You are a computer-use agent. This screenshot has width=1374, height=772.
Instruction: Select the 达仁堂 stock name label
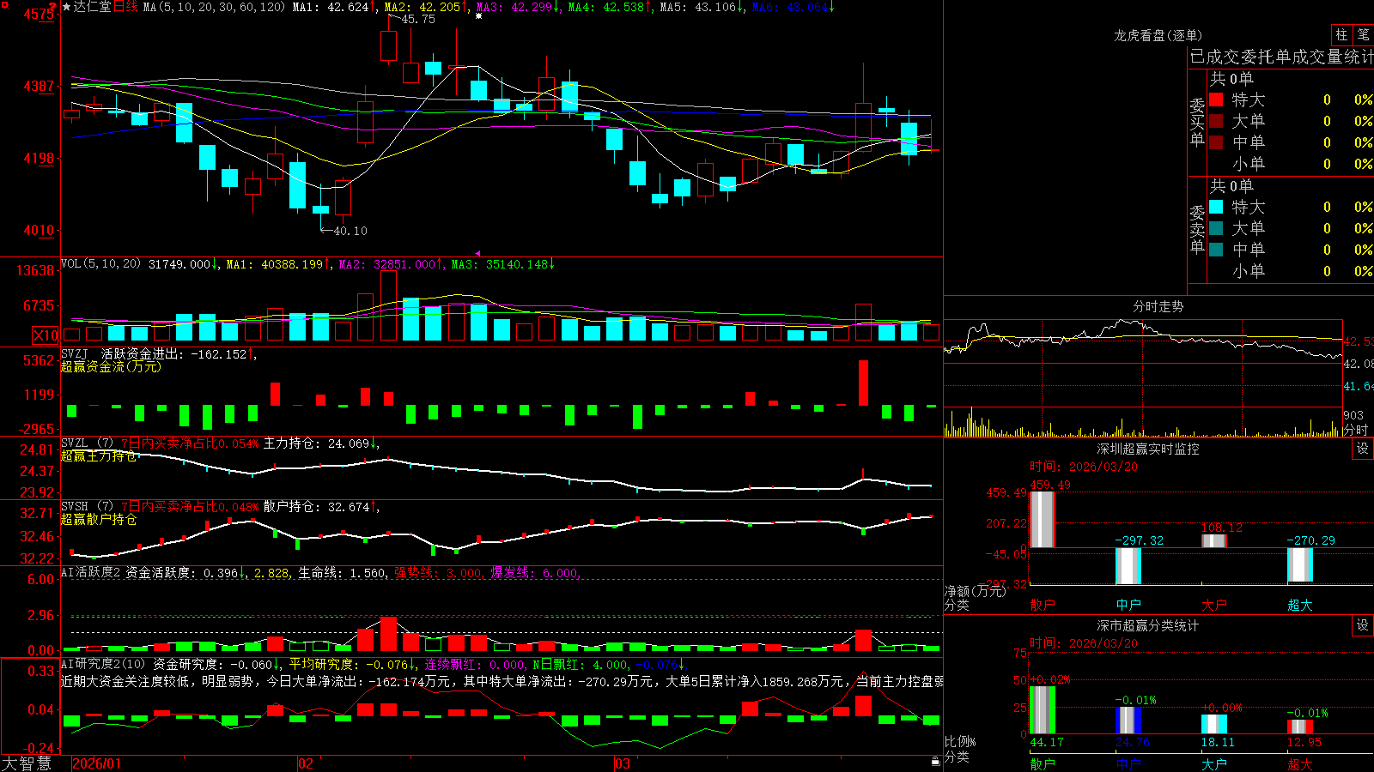click(93, 7)
